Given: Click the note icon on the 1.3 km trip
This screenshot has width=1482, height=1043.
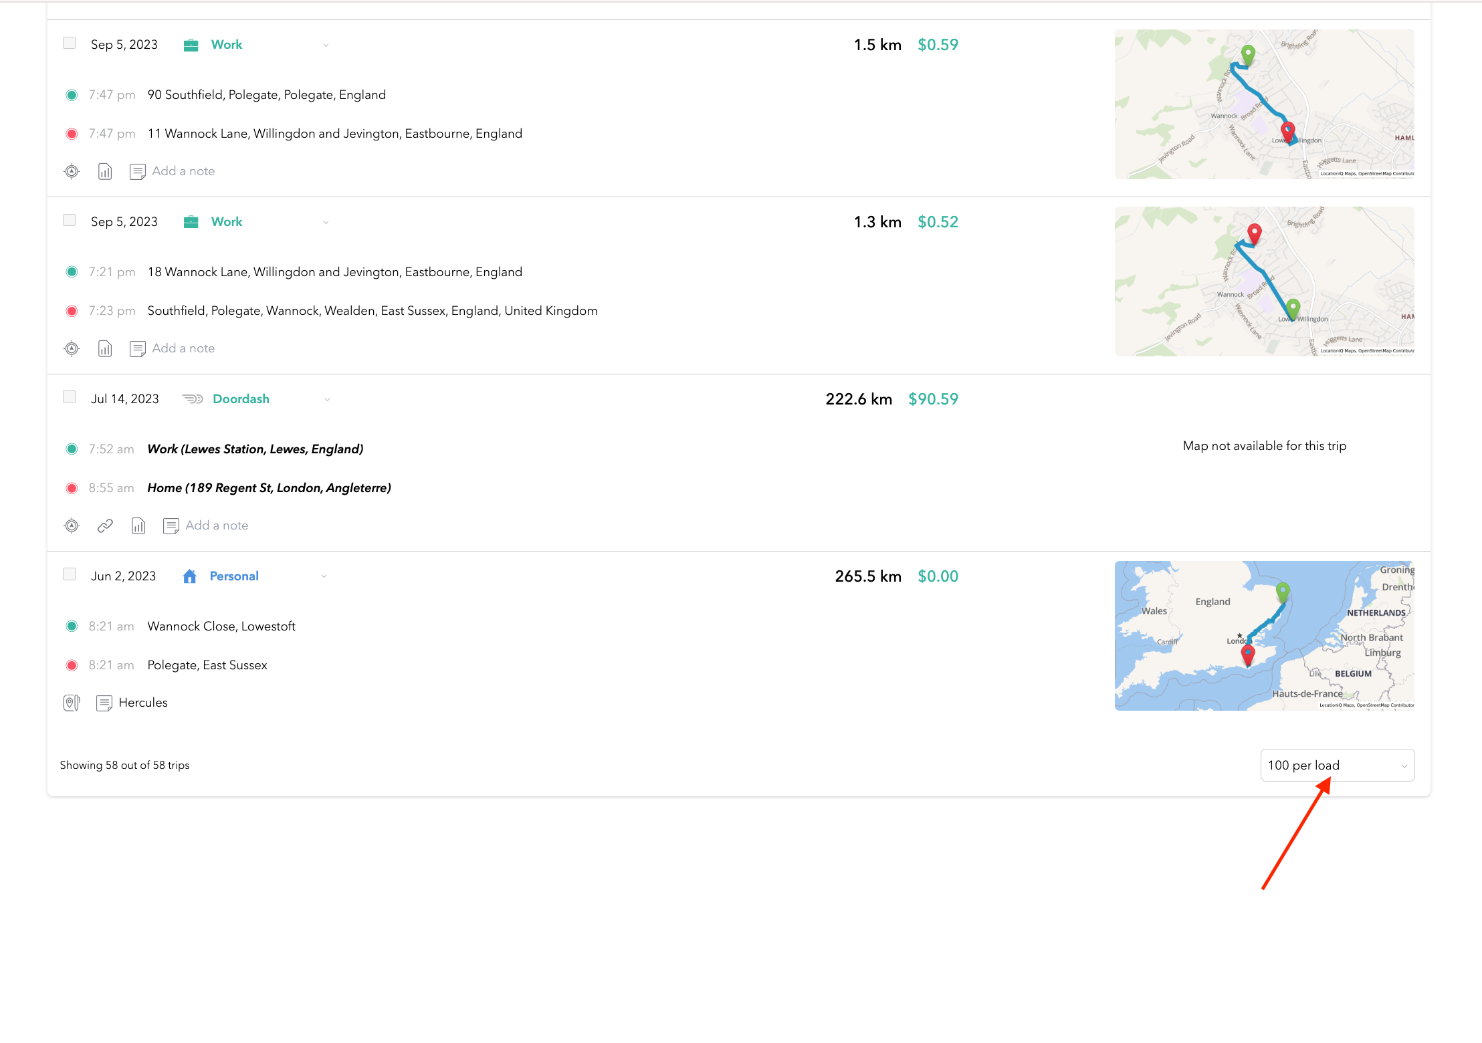Looking at the screenshot, I should point(137,348).
